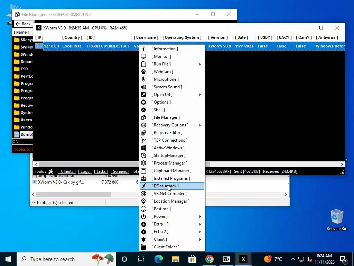Open the notification center icon in system tray
Screen dimensions: 354x266
click(x=343, y=259)
